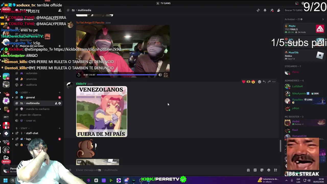Open the add reaction picker

point(260,82)
